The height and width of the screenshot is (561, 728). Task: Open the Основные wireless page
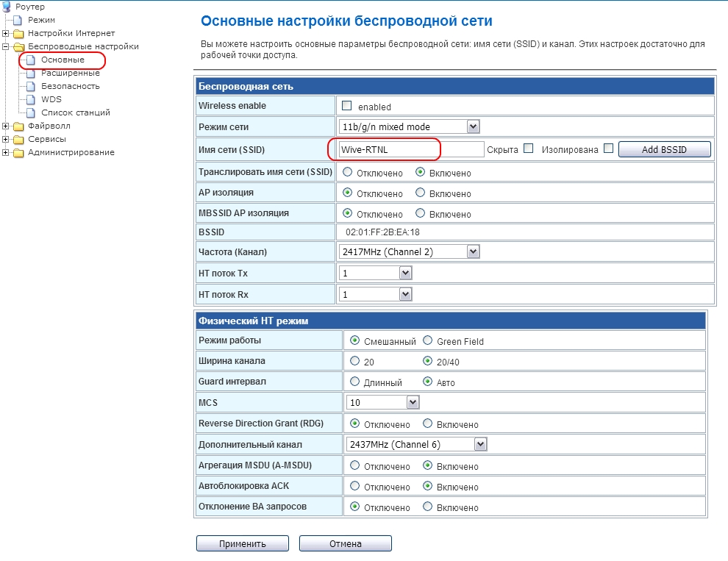(63, 60)
